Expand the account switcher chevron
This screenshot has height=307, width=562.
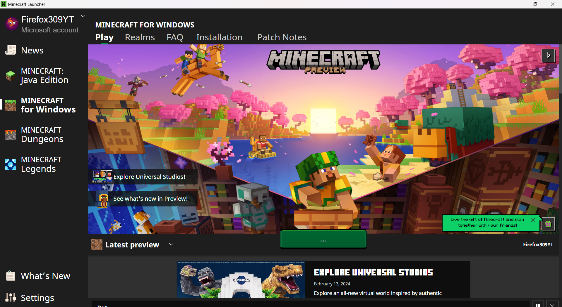click(x=83, y=16)
